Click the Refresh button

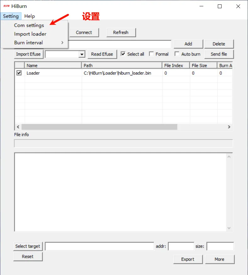point(121,32)
